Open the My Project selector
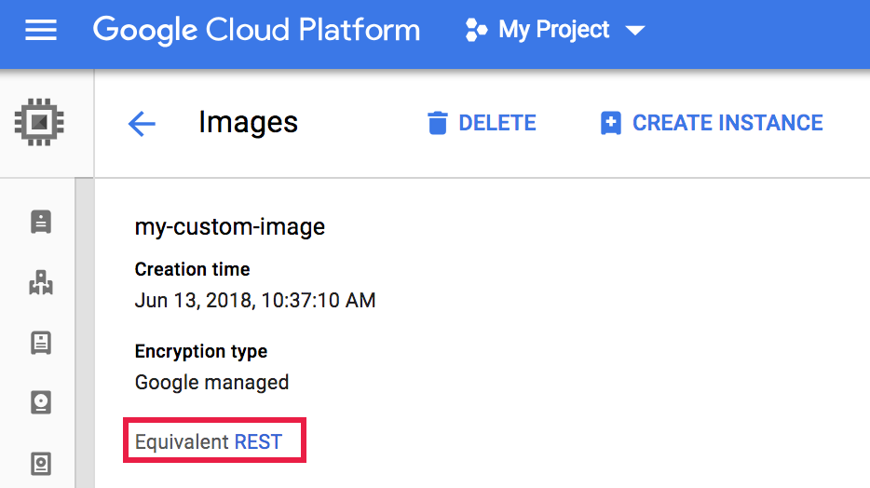Image resolution: width=870 pixels, height=488 pixels. pos(554,31)
